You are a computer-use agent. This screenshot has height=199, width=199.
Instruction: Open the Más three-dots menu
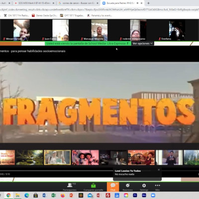pos(157,187)
